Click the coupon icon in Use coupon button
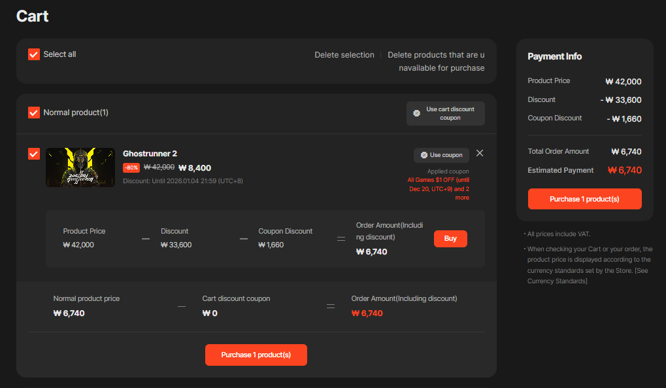 tap(424, 155)
